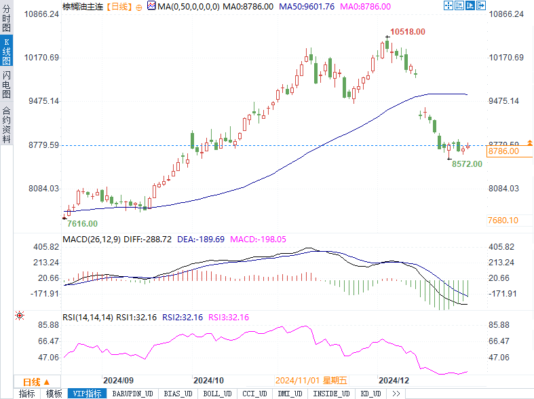Screen dimensions: 534x399
Task: Select the 模板 bottom tab
Action: coord(54,394)
